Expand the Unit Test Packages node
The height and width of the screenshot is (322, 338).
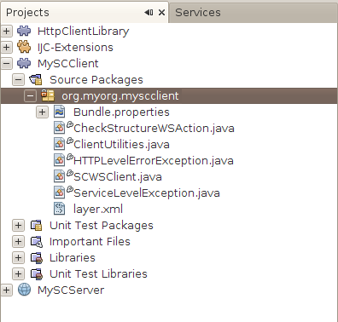click(18, 226)
